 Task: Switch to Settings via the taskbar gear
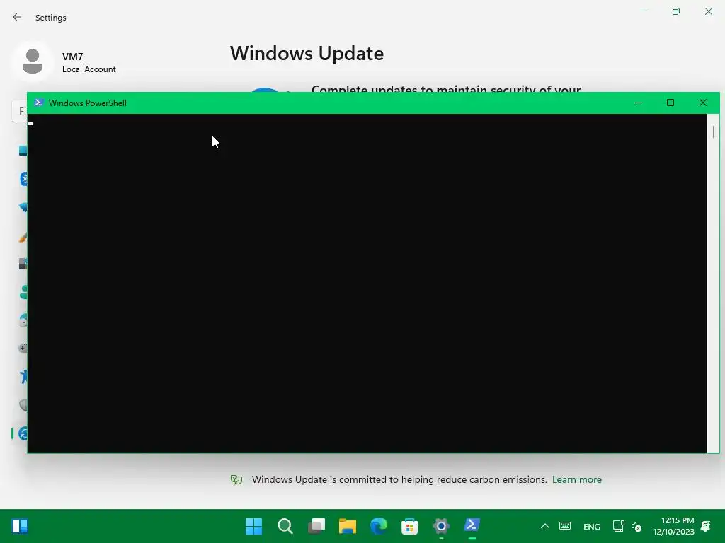441,526
